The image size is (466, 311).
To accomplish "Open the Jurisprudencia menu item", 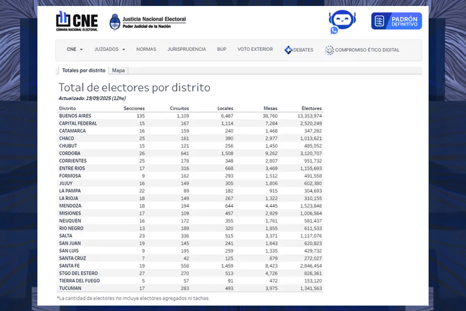I will pyautogui.click(x=186, y=49).
